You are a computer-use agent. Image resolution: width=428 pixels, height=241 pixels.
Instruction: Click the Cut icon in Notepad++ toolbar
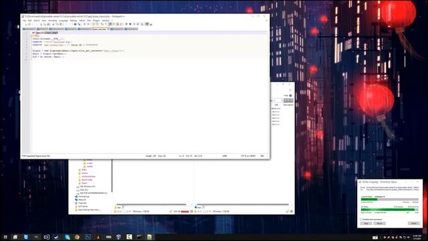(53, 24)
